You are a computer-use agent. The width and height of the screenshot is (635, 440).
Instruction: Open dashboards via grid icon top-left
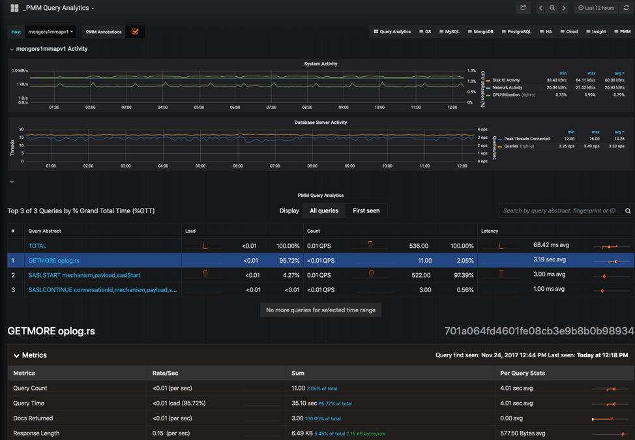pyautogui.click(x=8, y=8)
